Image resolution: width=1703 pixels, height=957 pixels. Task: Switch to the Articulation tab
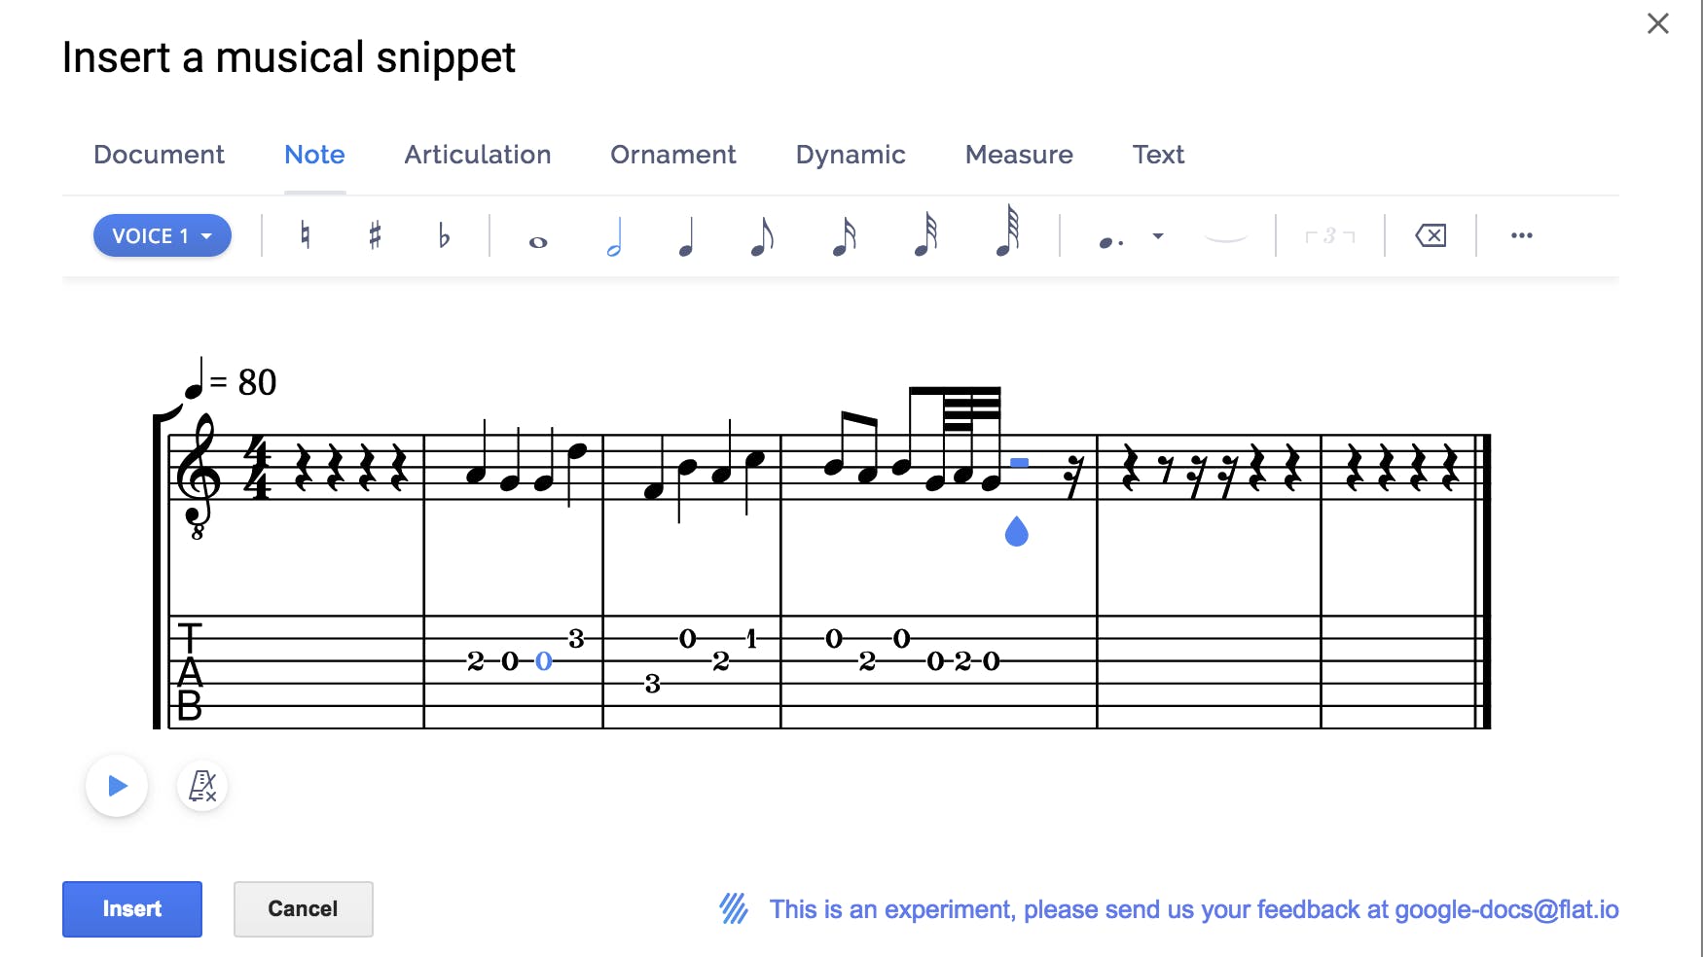(x=478, y=155)
